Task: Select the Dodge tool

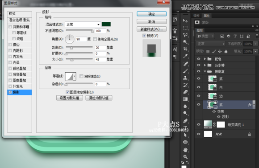Action: click(x=185, y=113)
